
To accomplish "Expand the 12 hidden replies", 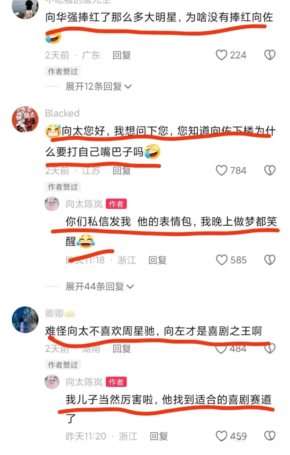I will click(99, 87).
